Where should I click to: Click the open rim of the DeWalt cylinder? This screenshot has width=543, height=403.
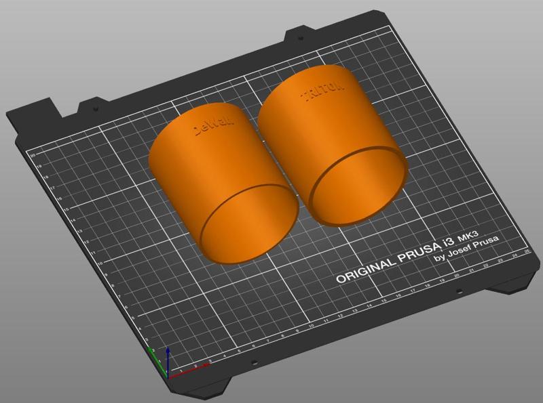click(249, 224)
